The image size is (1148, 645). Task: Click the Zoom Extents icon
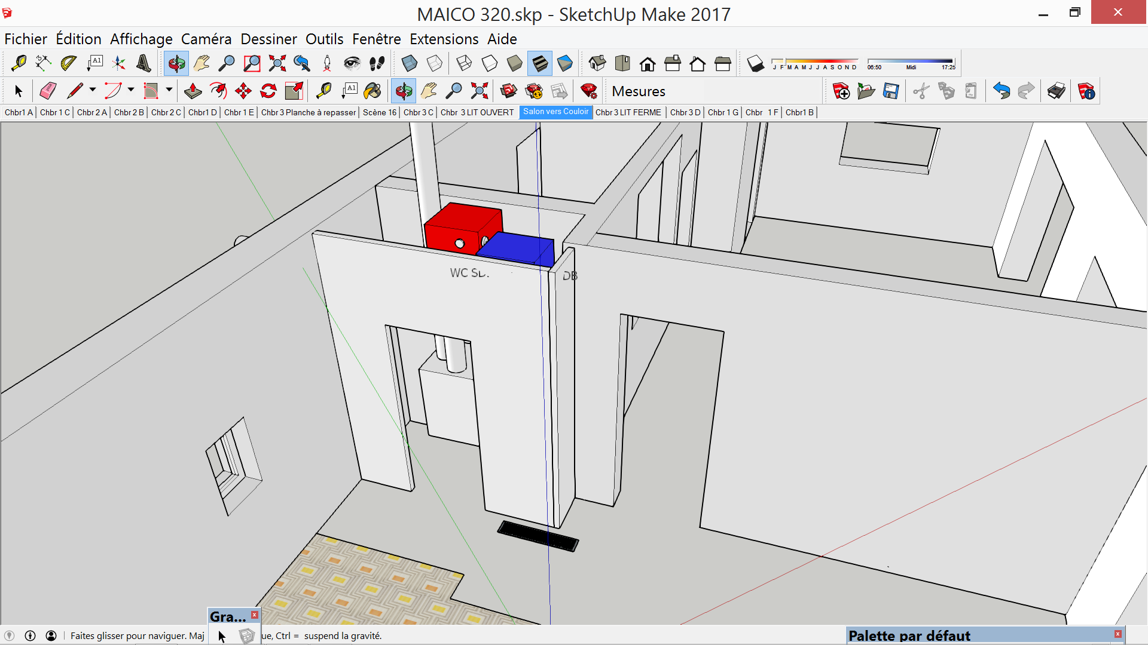coord(277,63)
